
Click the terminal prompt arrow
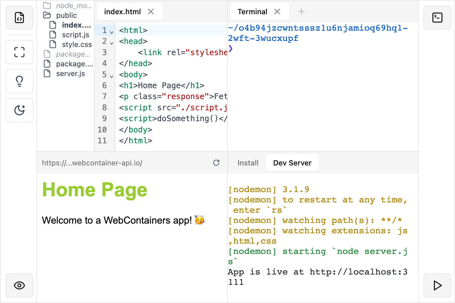tap(231, 48)
